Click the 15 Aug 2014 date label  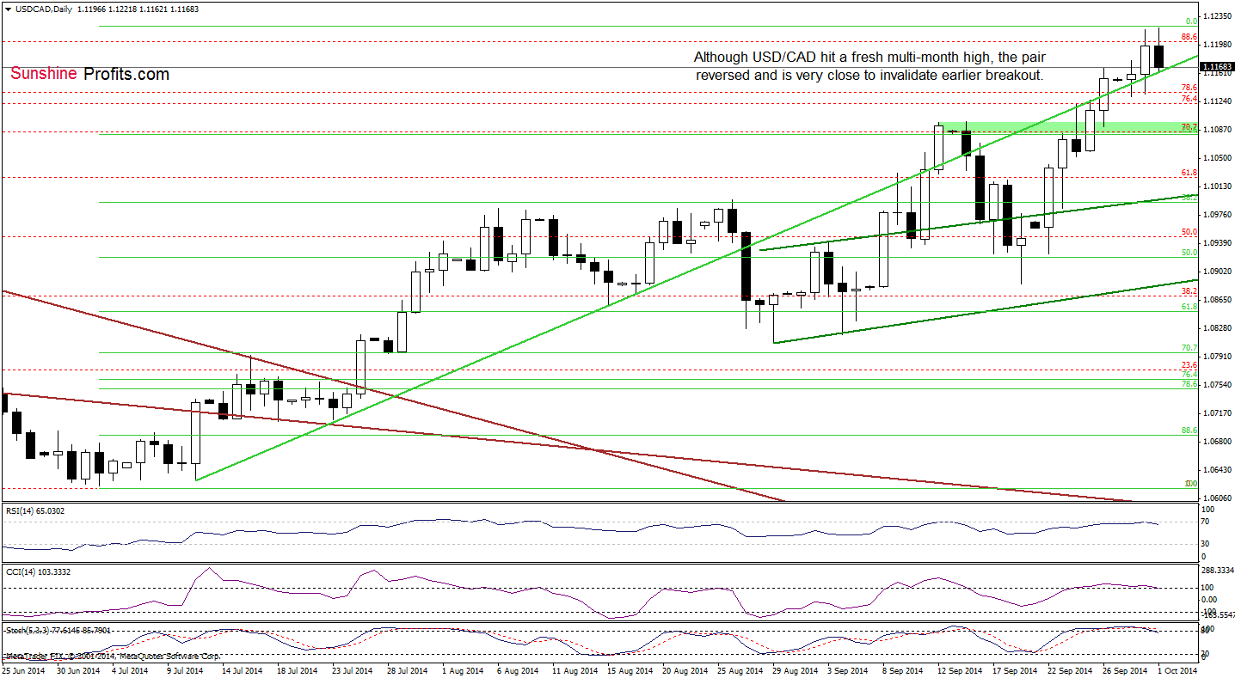(x=629, y=670)
